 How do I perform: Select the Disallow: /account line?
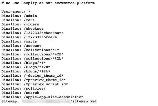[21, 46]
